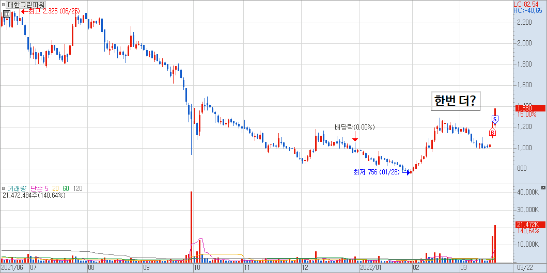The height and width of the screenshot is (273, 547).
Task: Click the 1,000 price axis label
Action: 525,148
